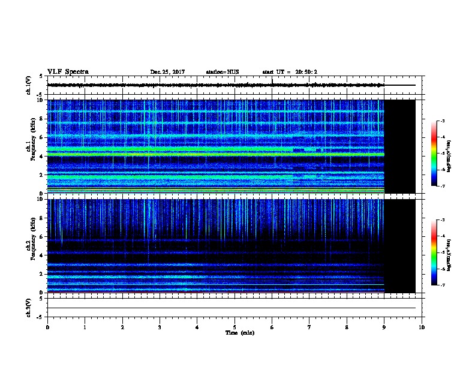
Task: Click the ch.2 color bar log(PSD) units label
Action: coord(449,255)
